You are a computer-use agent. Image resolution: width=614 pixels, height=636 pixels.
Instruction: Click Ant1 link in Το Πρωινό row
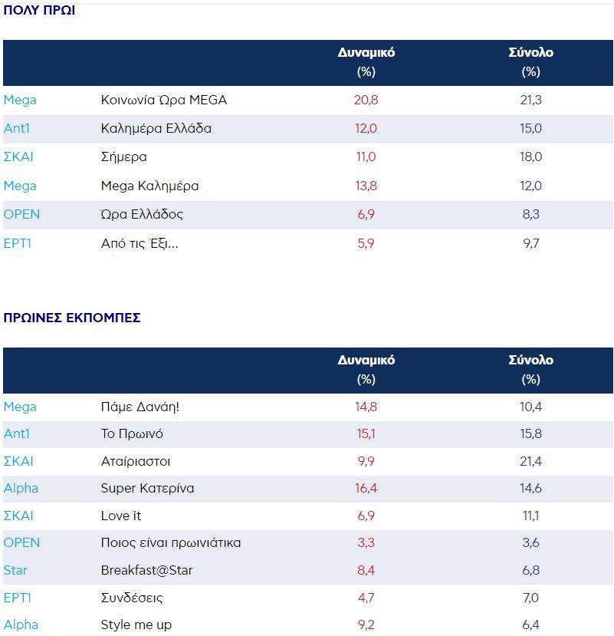17,433
